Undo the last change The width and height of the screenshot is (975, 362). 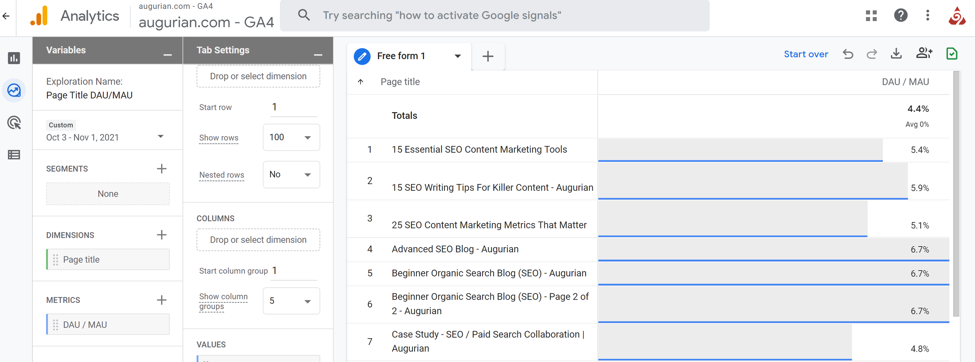coord(848,54)
